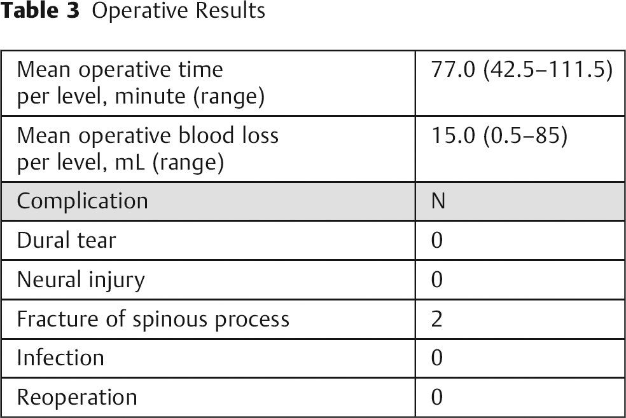Click the Neural injury count value
This screenshot has width=626, height=418.
coord(437,280)
